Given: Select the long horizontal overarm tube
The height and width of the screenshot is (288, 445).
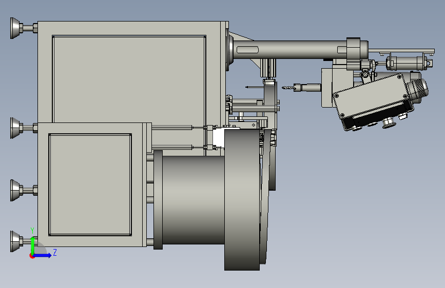Looking at the screenshot, I should click(289, 50).
